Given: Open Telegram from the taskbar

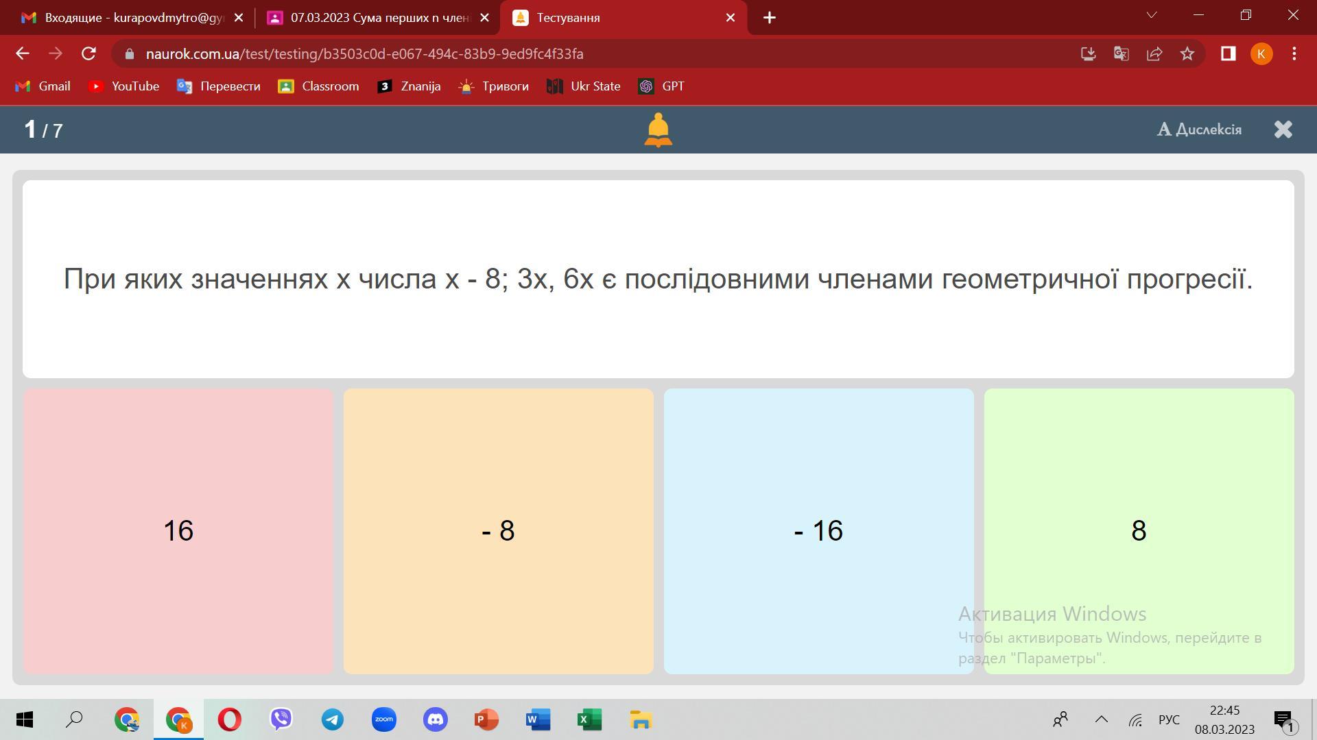Looking at the screenshot, I should (x=333, y=719).
